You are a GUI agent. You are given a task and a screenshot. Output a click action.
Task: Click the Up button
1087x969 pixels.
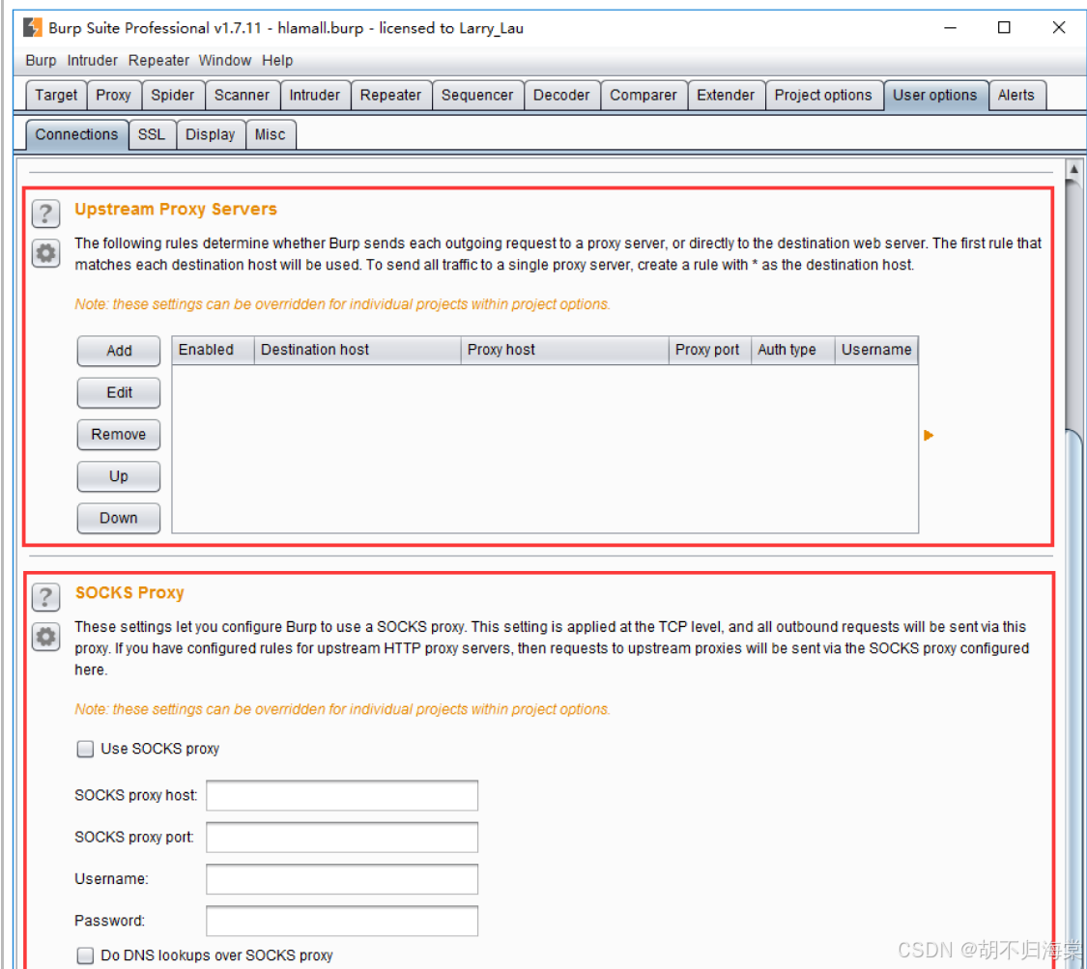(x=119, y=476)
